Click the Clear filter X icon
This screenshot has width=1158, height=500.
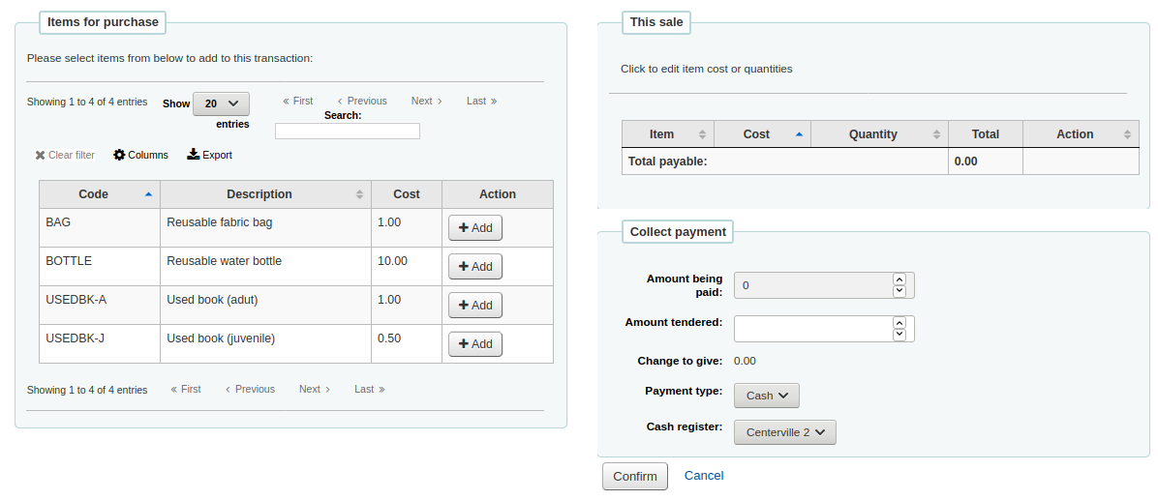click(40, 155)
